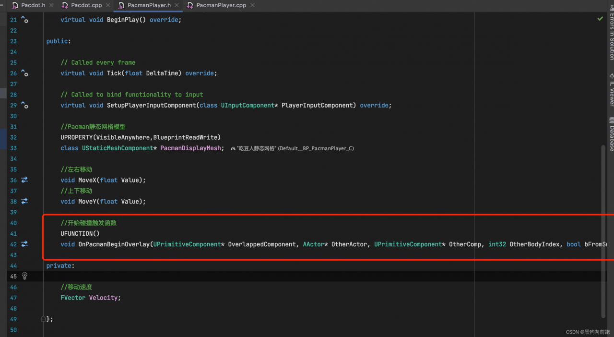Switch to the Pacdot.cpp tab
614x337 pixels.
(82, 5)
